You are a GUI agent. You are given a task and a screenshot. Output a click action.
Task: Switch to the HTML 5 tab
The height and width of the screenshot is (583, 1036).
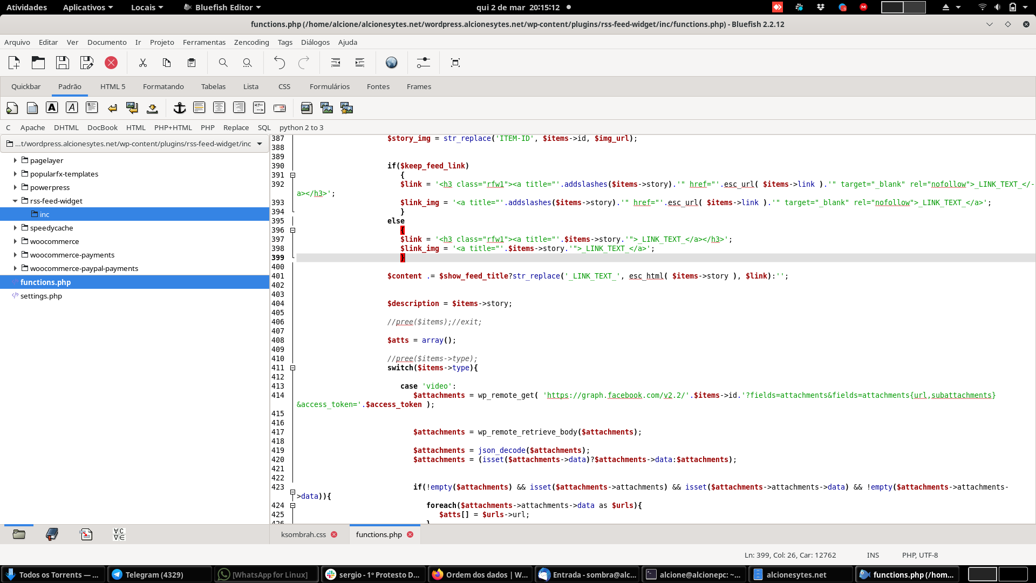pos(112,86)
